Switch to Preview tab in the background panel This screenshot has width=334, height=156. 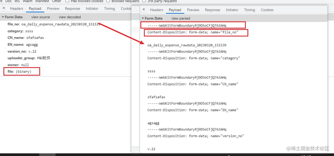pos(53,8)
